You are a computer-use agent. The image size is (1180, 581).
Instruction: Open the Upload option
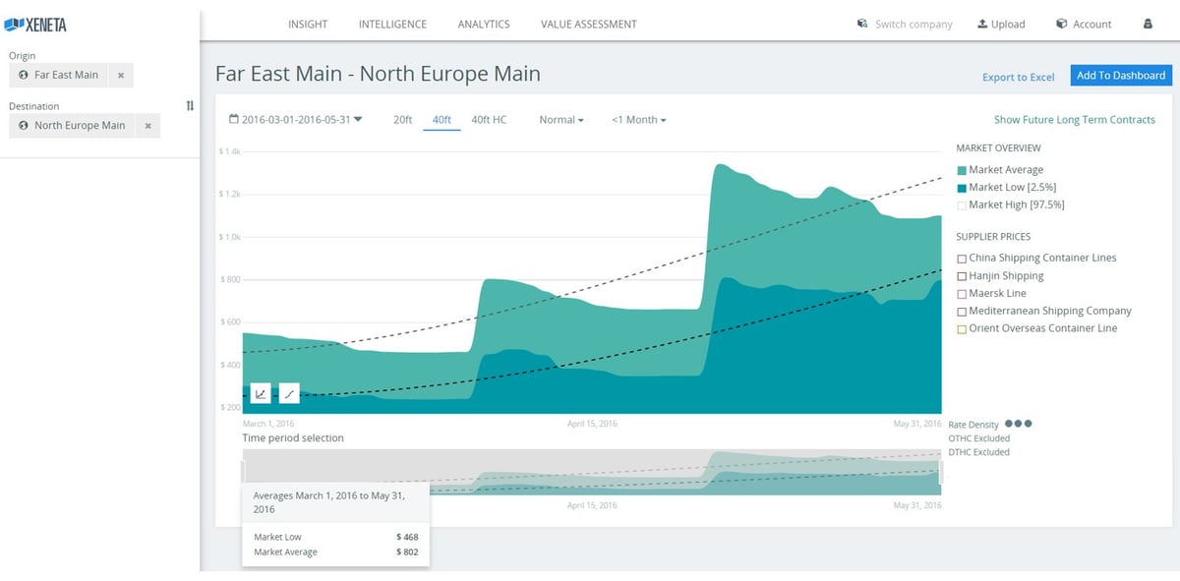[x=1001, y=25]
